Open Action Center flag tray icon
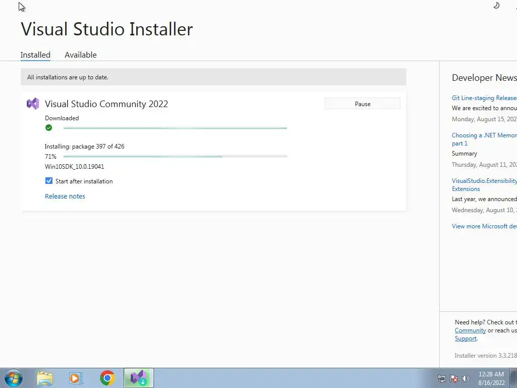 tap(454, 378)
